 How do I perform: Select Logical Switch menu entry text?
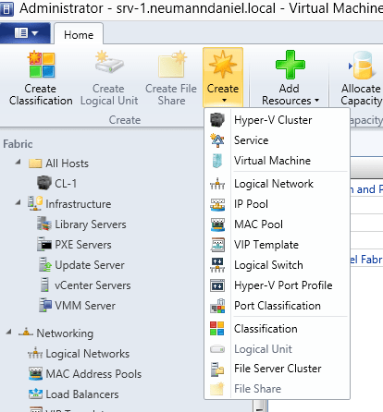[x=268, y=265]
